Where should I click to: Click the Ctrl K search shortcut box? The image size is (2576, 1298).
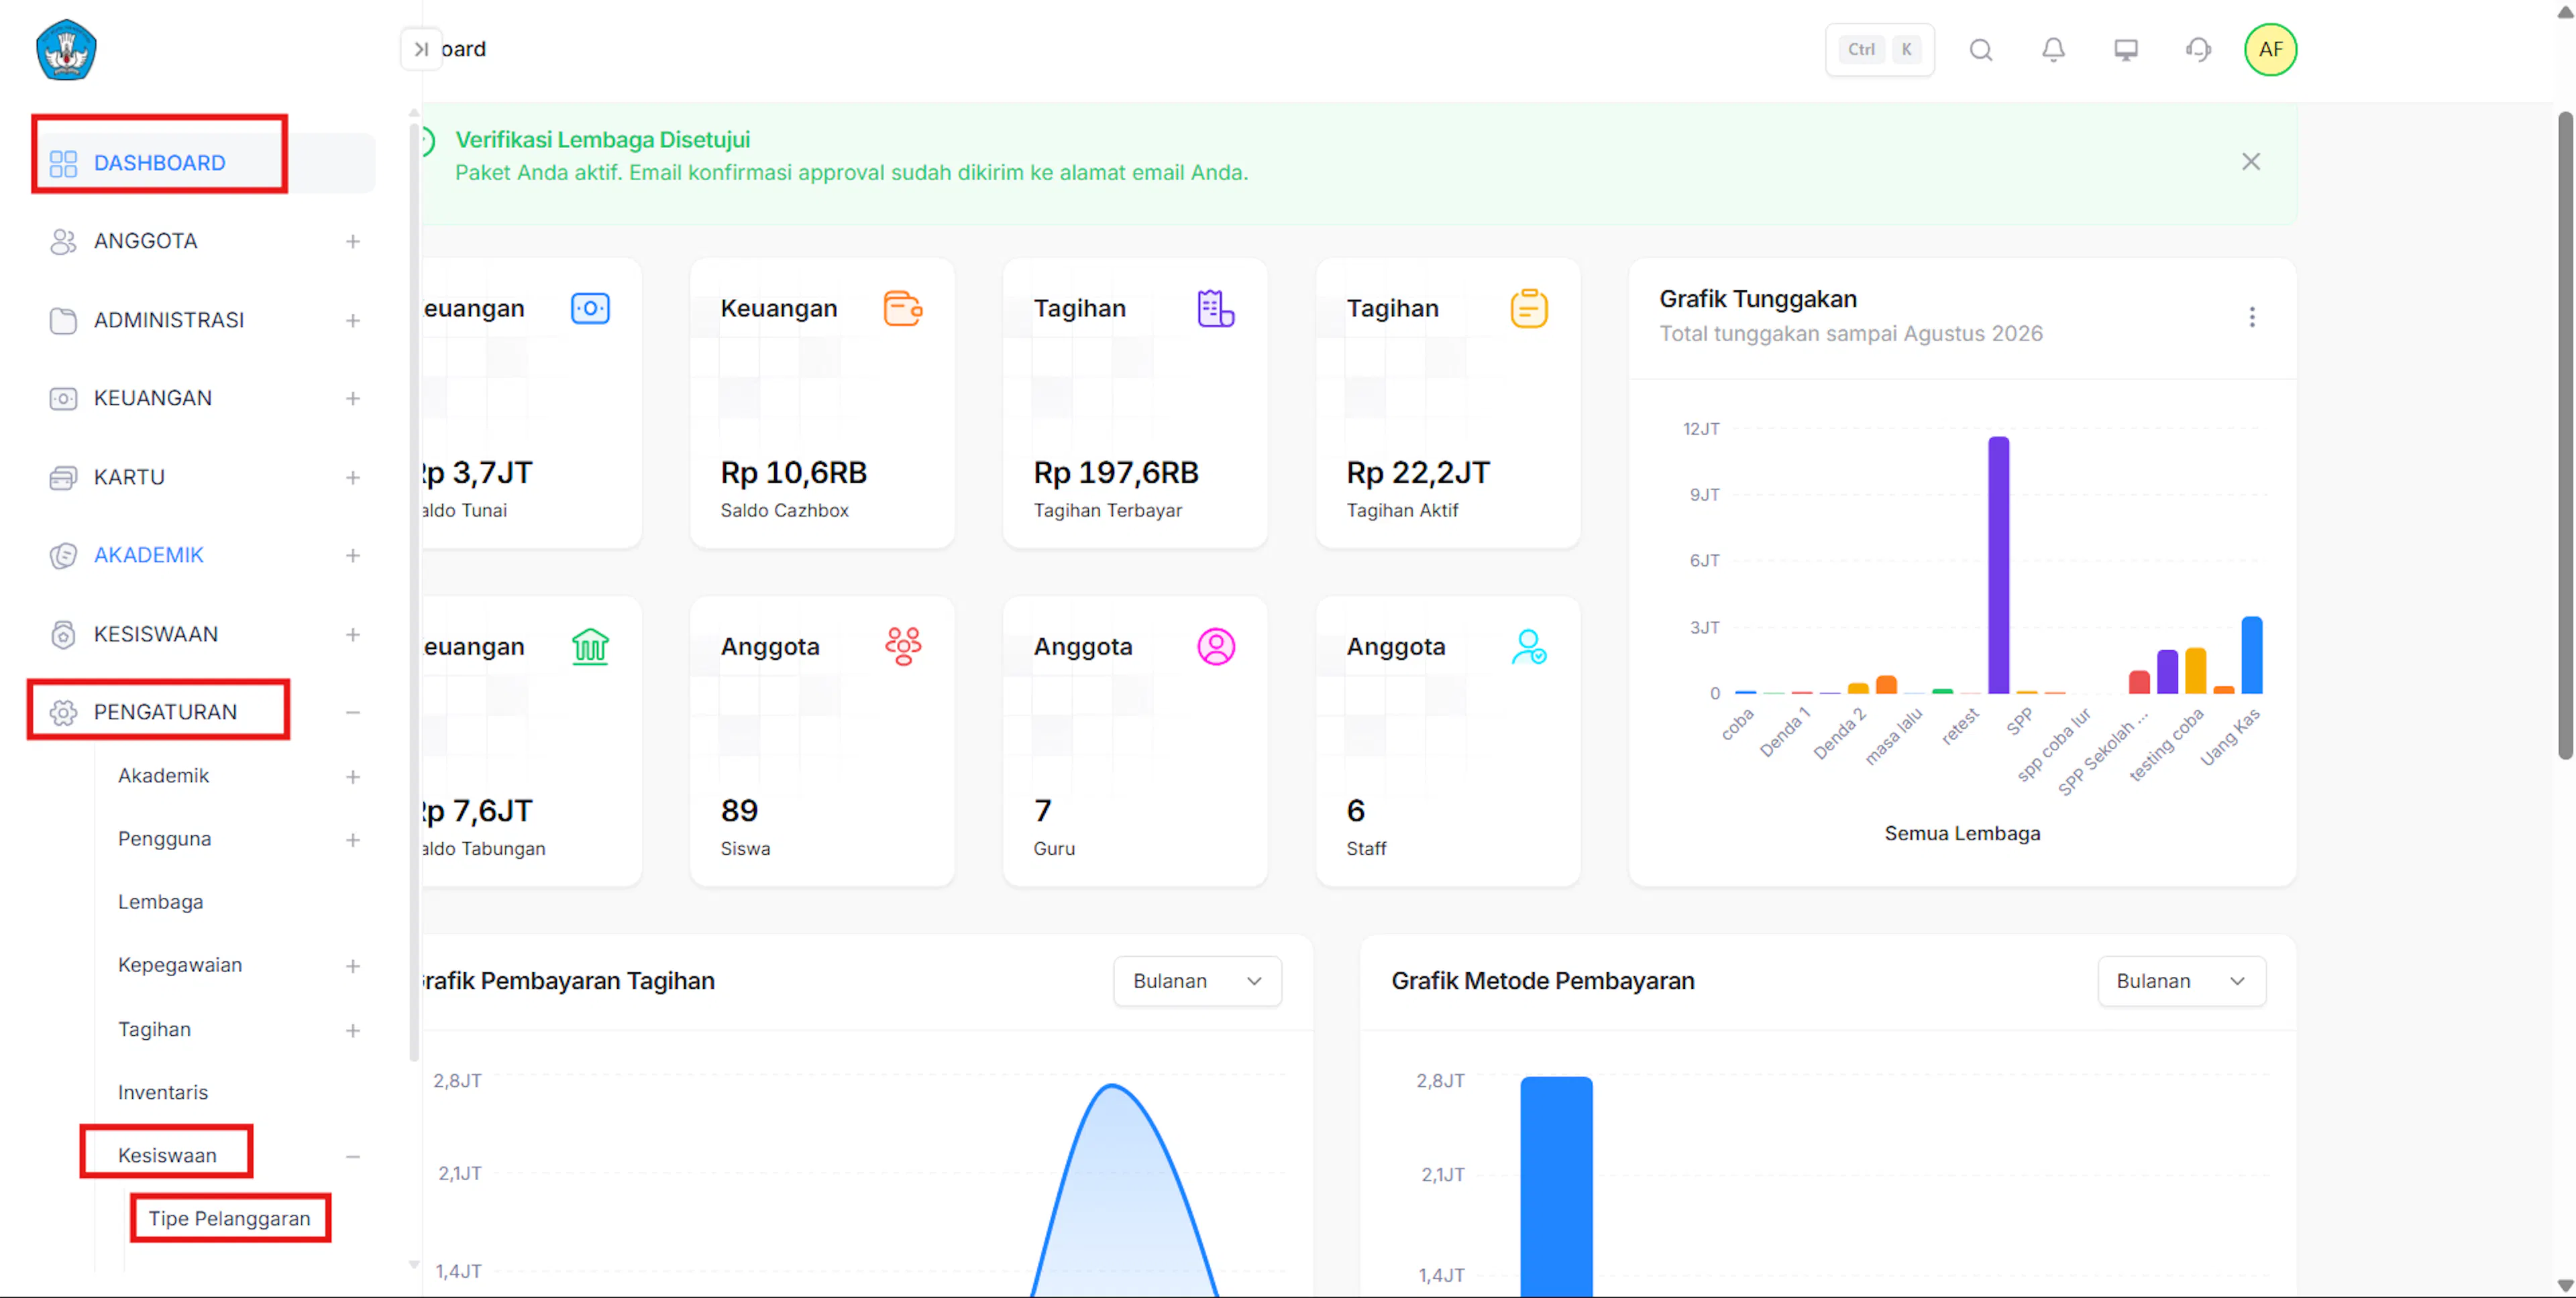pyautogui.click(x=1879, y=50)
